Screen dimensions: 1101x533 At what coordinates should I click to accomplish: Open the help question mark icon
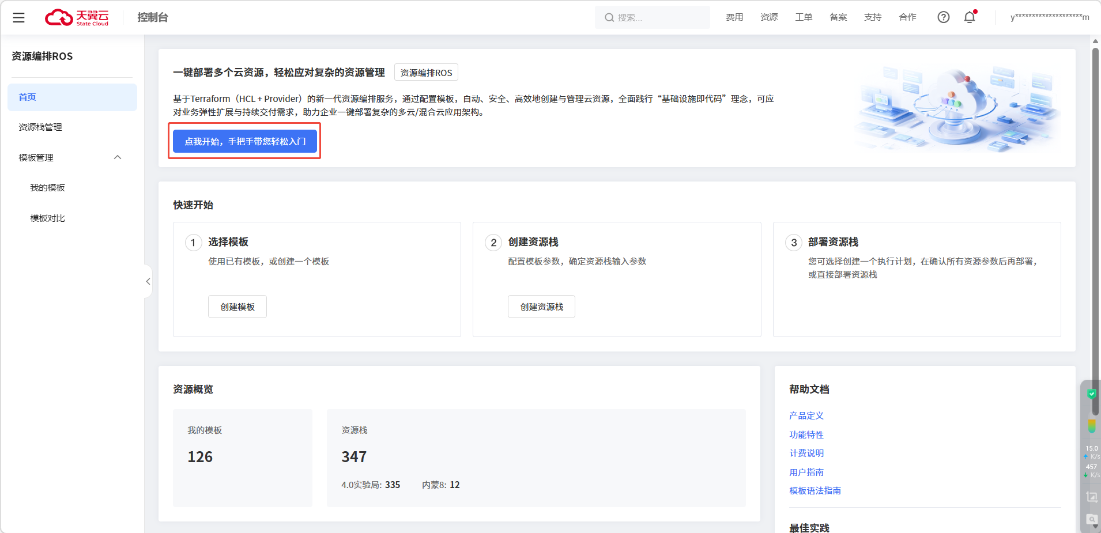(943, 17)
